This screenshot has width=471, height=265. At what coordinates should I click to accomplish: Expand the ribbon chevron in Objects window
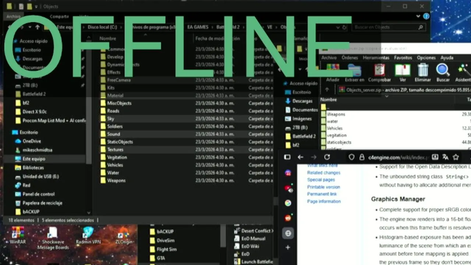(x=418, y=16)
